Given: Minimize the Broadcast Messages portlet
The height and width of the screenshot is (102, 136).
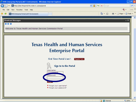Looking at the screenshot, I should point(126,20).
